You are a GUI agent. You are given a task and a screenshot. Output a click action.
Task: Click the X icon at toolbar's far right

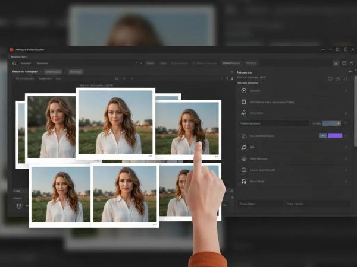[x=351, y=63]
